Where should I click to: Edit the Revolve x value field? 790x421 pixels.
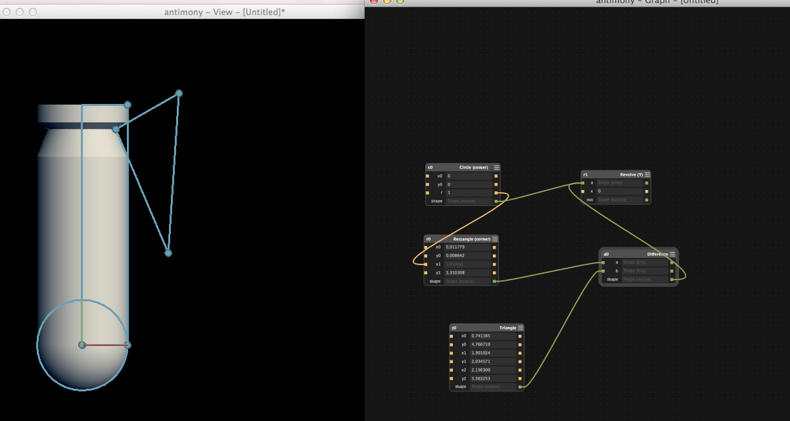[x=619, y=191]
